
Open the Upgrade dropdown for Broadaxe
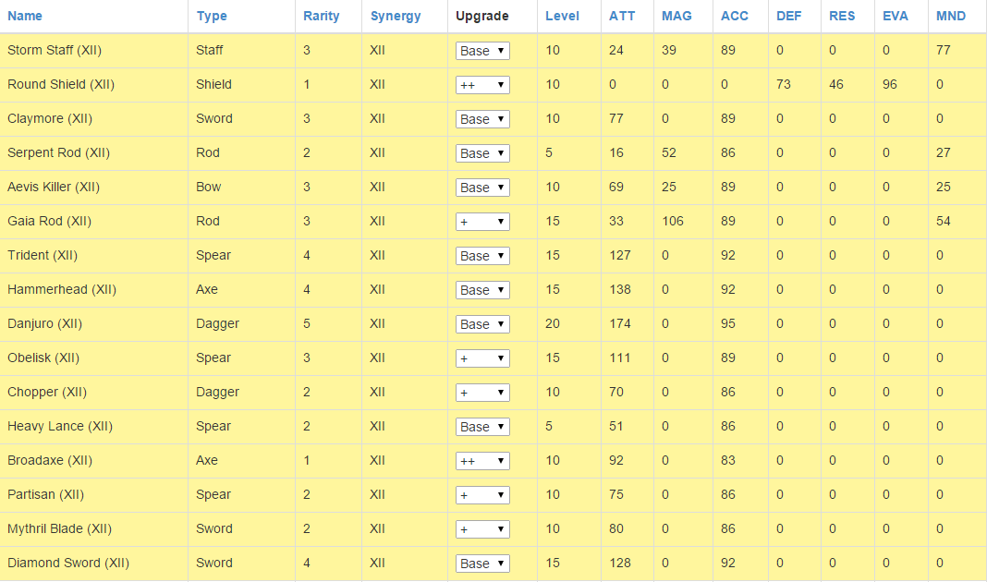[481, 460]
